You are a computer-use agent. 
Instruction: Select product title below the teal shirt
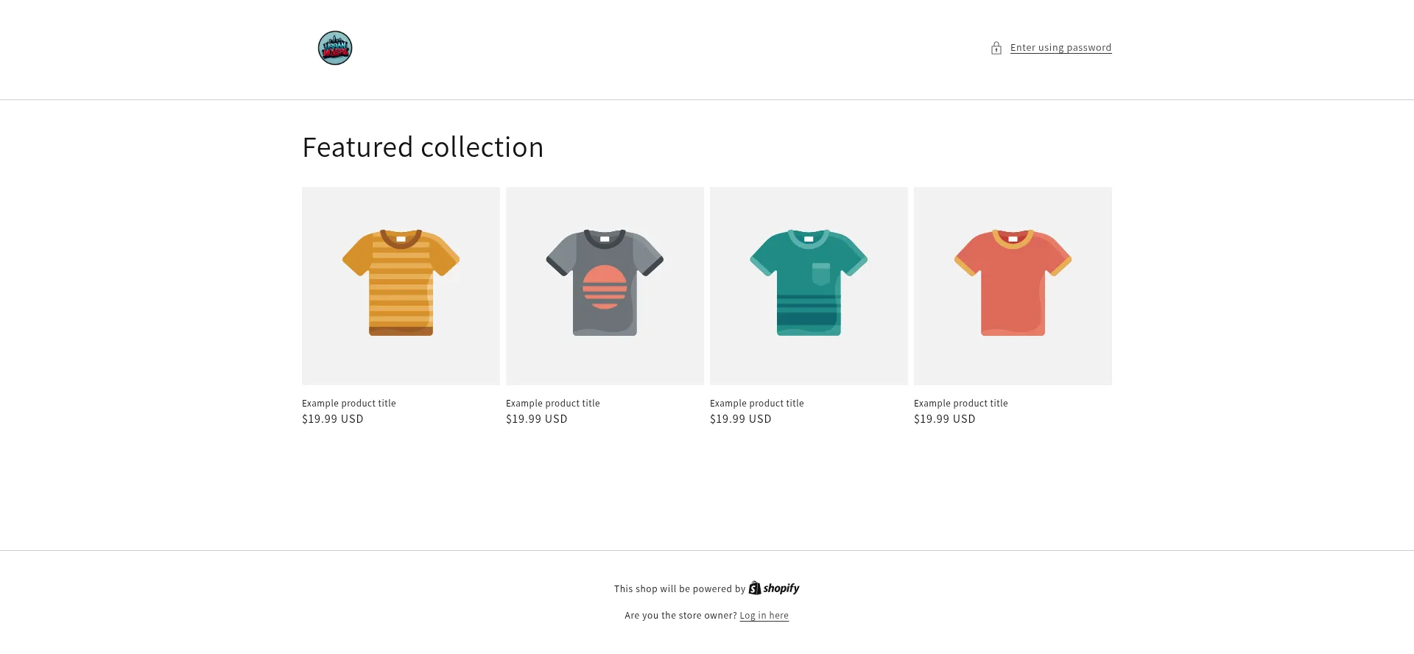757,404
